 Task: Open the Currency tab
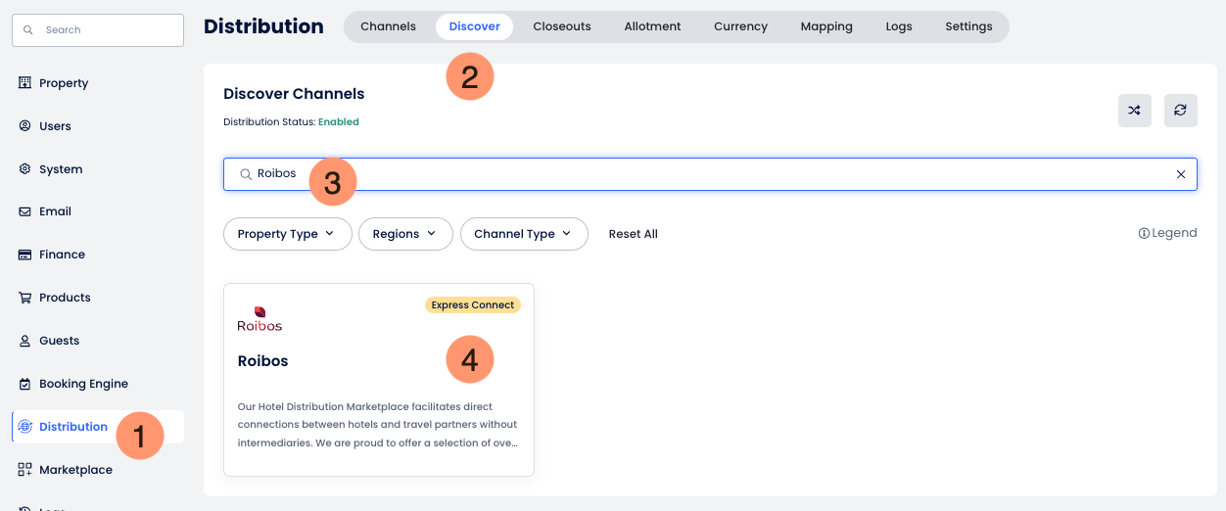740,26
